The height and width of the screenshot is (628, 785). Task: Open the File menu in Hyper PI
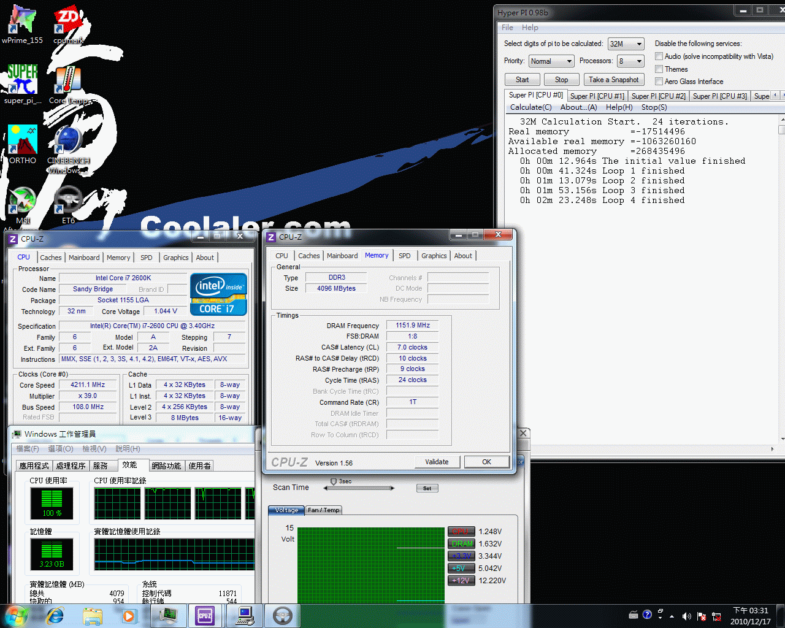click(x=507, y=28)
